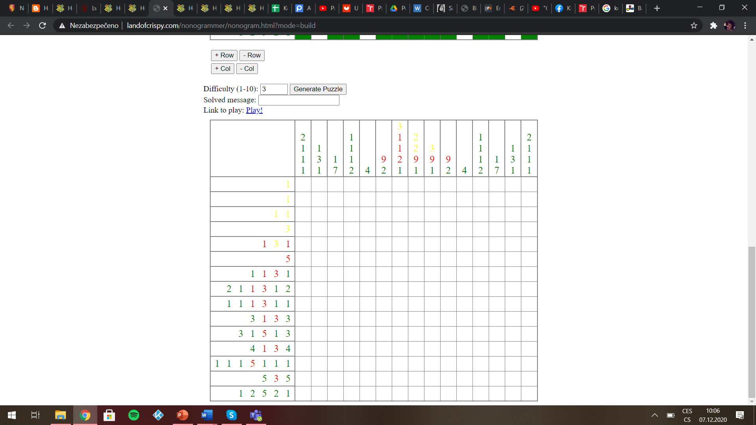Screen dimensions: 756x425
Task: Open PowerPoint from the taskbar
Action: pos(182,415)
